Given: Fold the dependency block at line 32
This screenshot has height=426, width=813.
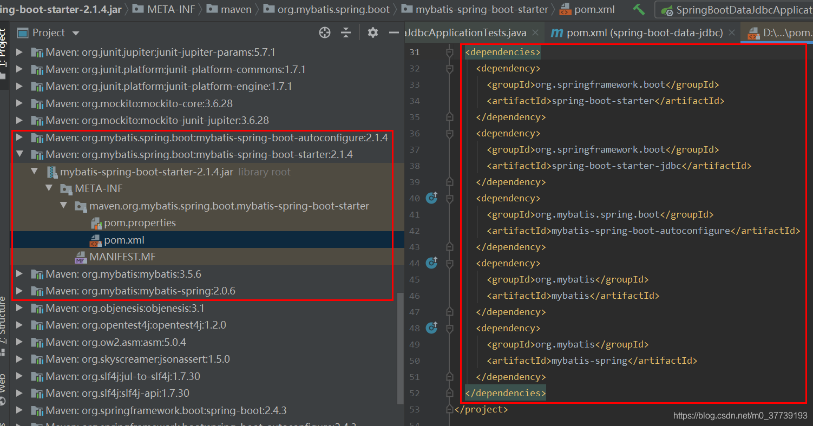Looking at the screenshot, I should pos(449,69).
